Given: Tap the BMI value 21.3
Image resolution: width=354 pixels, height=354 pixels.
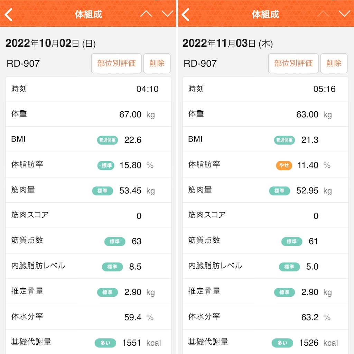Looking at the screenshot, I should pyautogui.click(x=310, y=140).
